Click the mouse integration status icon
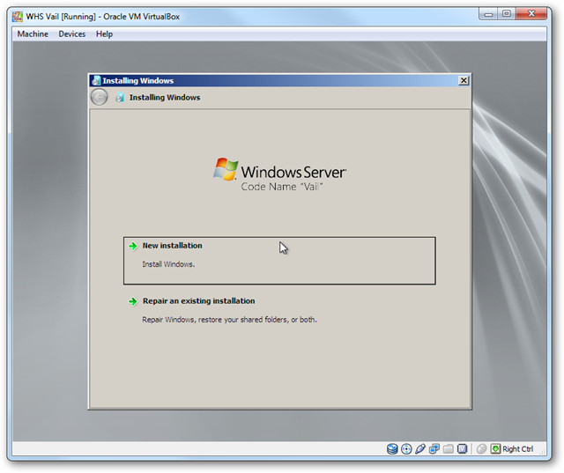Screen dimensions: 564x473 tap(481, 449)
